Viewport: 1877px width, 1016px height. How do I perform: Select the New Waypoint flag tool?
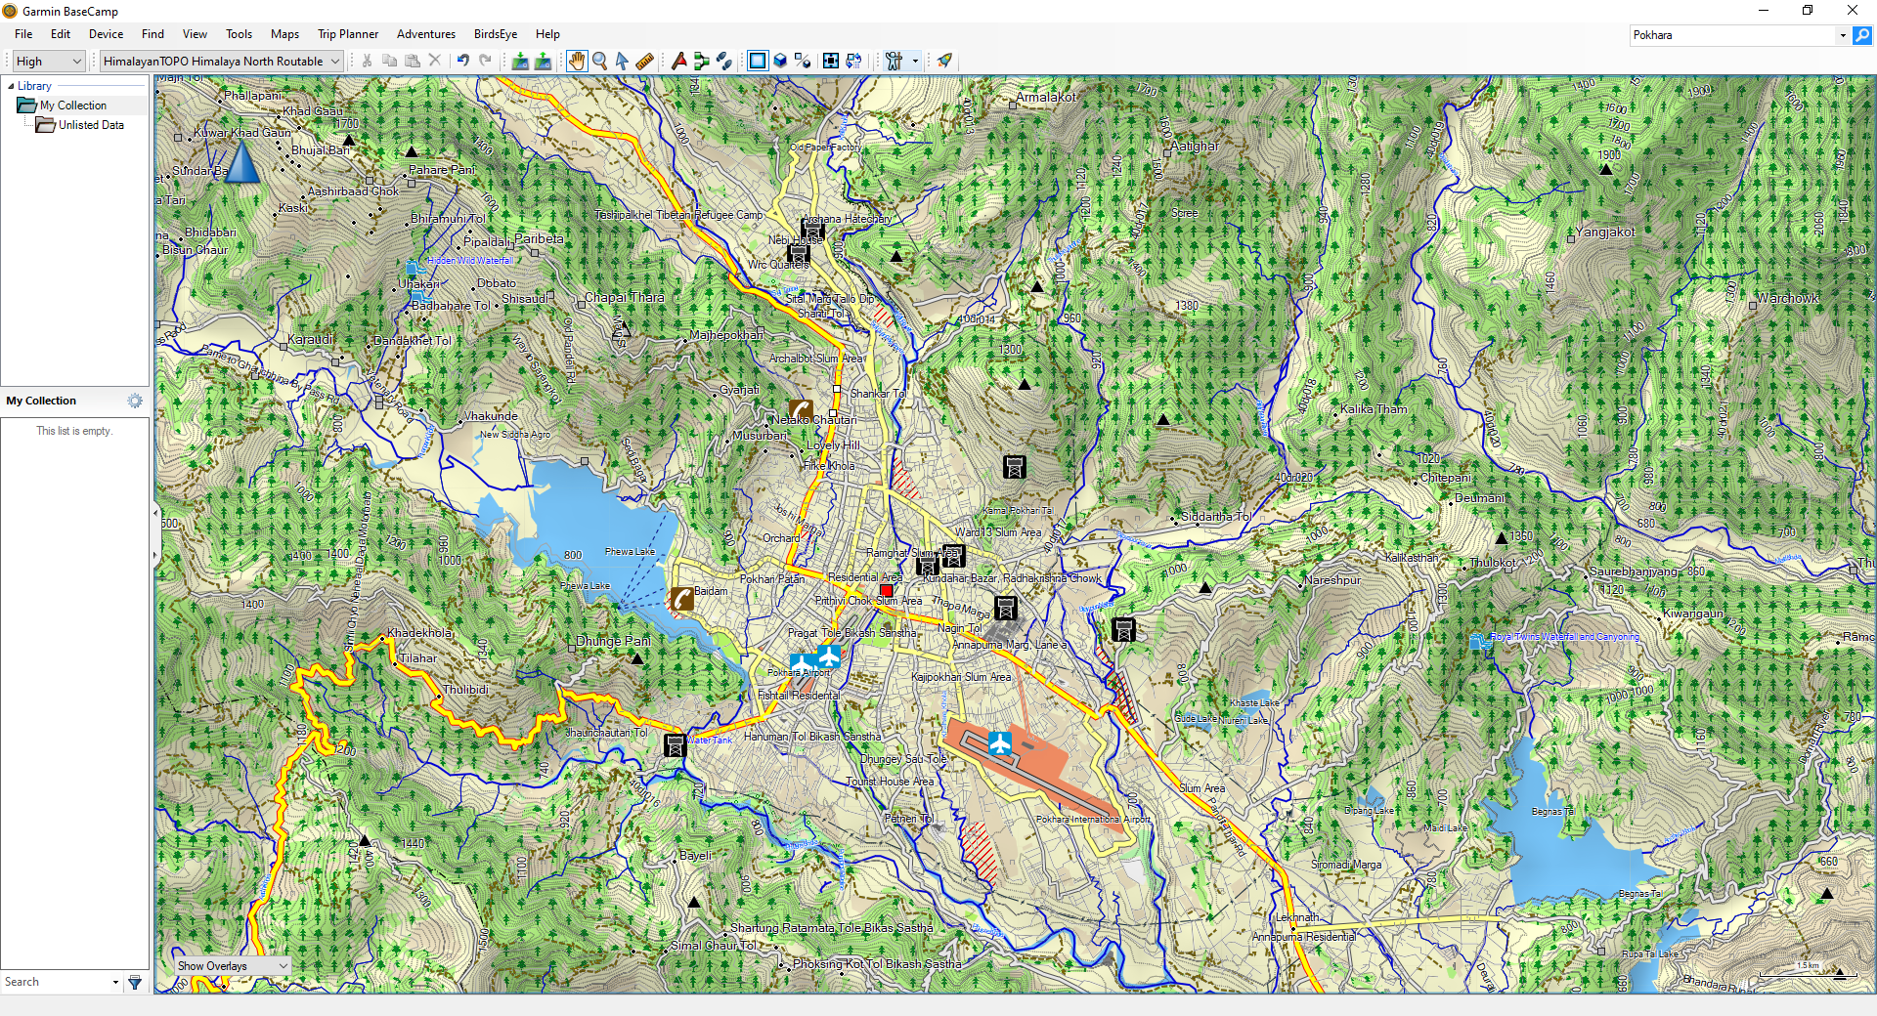pos(679,61)
